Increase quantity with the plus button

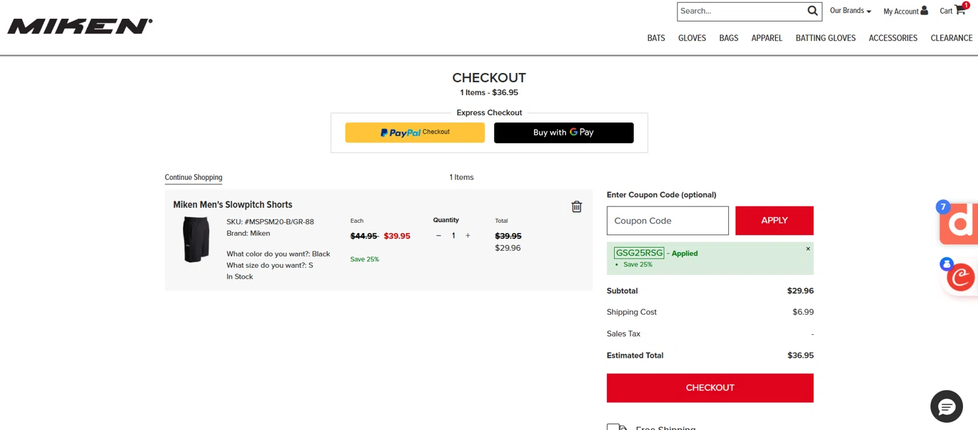[x=467, y=236]
